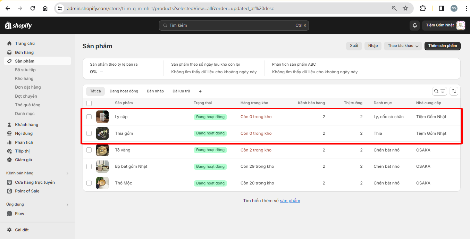Open the sort products icon
This screenshot has height=239, width=470.
pyautogui.click(x=454, y=91)
